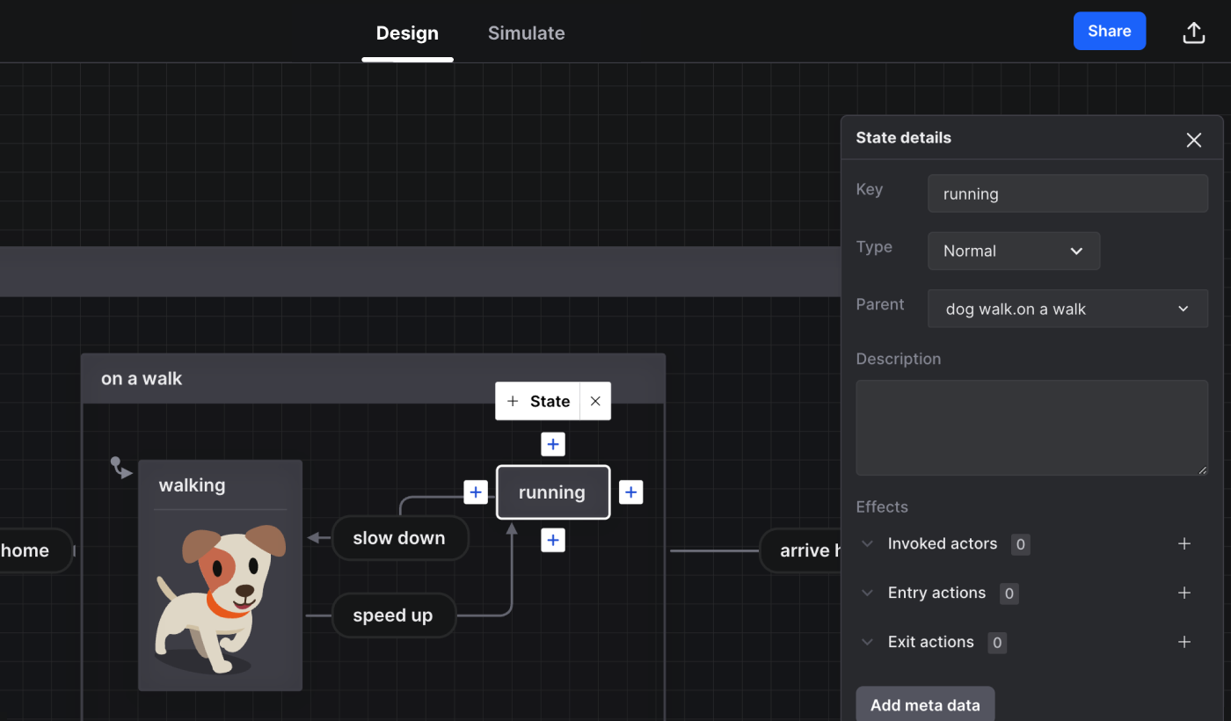The image size is (1231, 721).
Task: Add transition right of running state
Action: pos(630,492)
